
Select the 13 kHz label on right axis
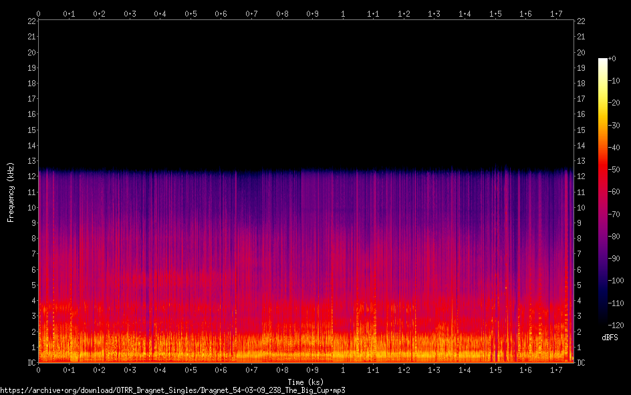(581, 161)
